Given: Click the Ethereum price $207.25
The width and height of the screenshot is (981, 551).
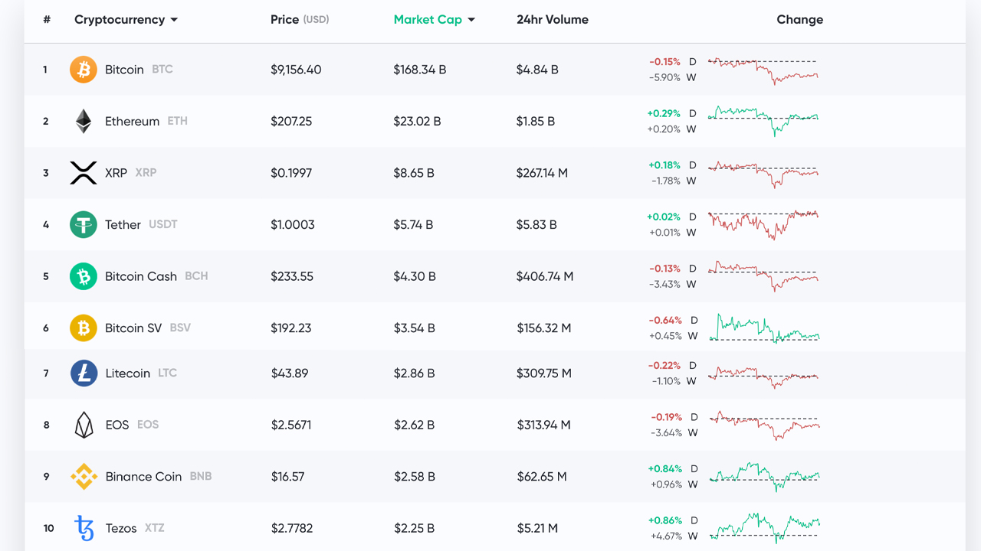Looking at the screenshot, I should click(x=291, y=121).
